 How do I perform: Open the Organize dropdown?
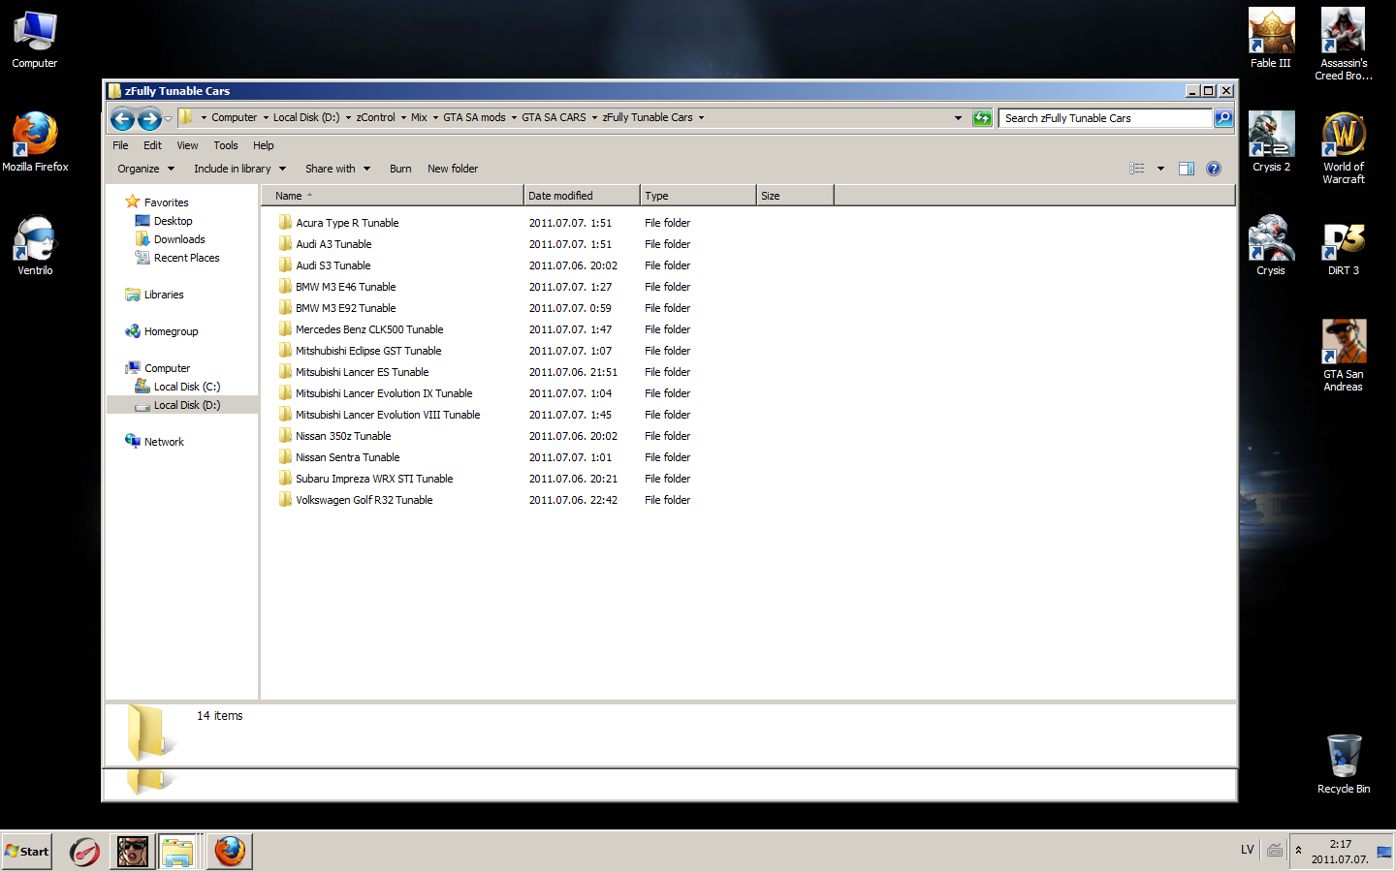[146, 169]
